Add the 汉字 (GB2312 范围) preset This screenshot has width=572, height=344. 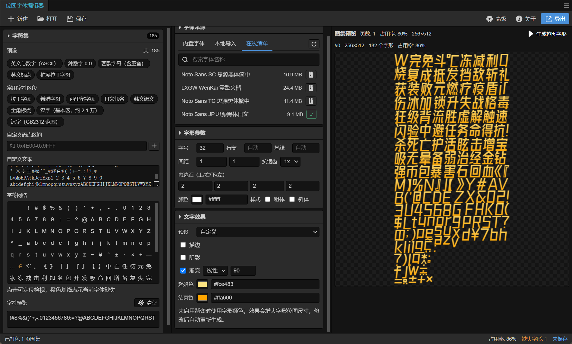click(x=36, y=122)
